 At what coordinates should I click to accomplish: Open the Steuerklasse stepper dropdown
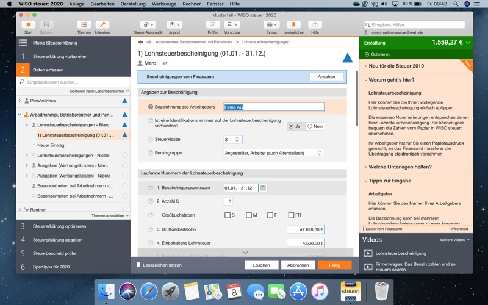(x=237, y=140)
